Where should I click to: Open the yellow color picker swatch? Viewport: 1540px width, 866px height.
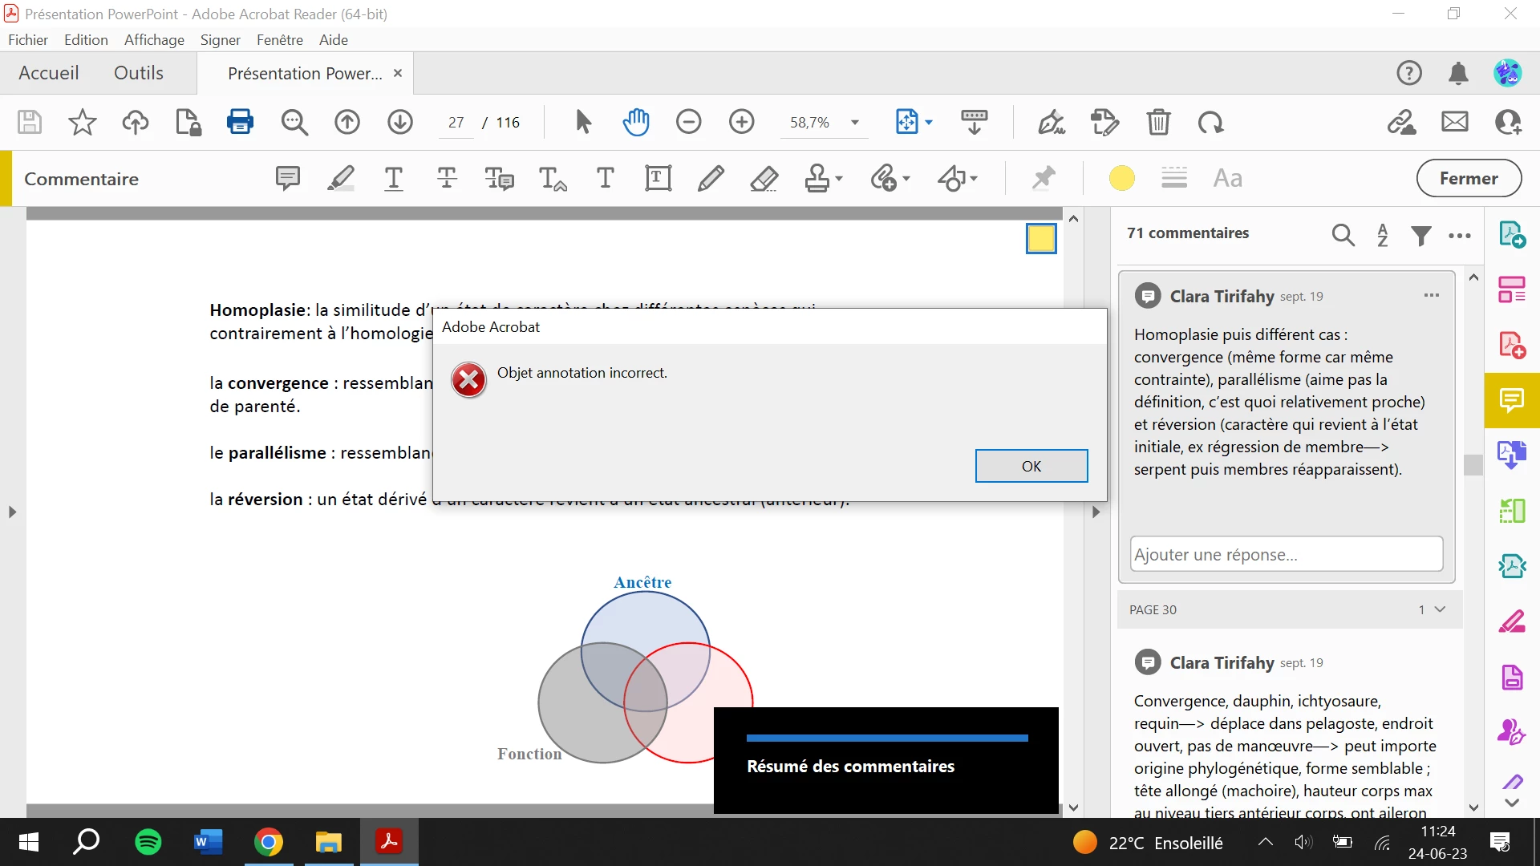coord(1121,178)
